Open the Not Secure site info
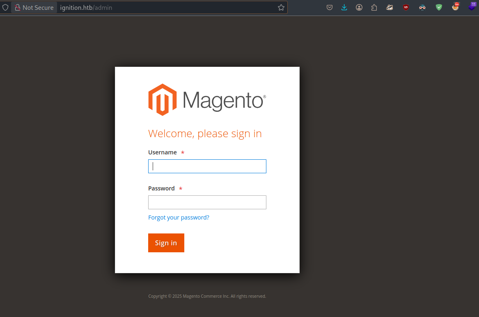479x317 pixels. [x=34, y=7]
